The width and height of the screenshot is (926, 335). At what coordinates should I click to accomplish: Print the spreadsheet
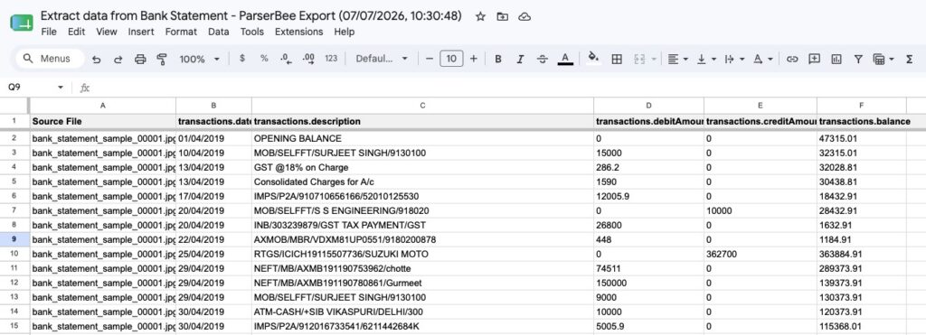(x=140, y=59)
